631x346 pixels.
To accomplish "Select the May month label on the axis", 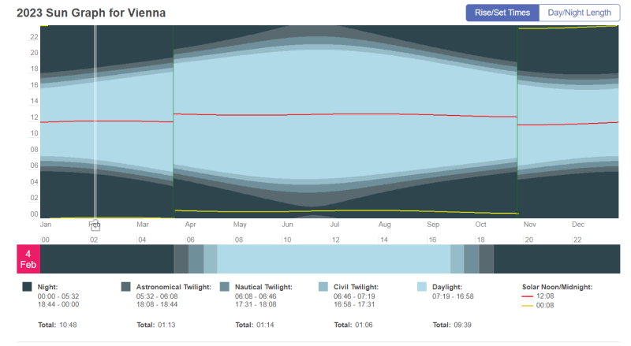I will (240, 225).
